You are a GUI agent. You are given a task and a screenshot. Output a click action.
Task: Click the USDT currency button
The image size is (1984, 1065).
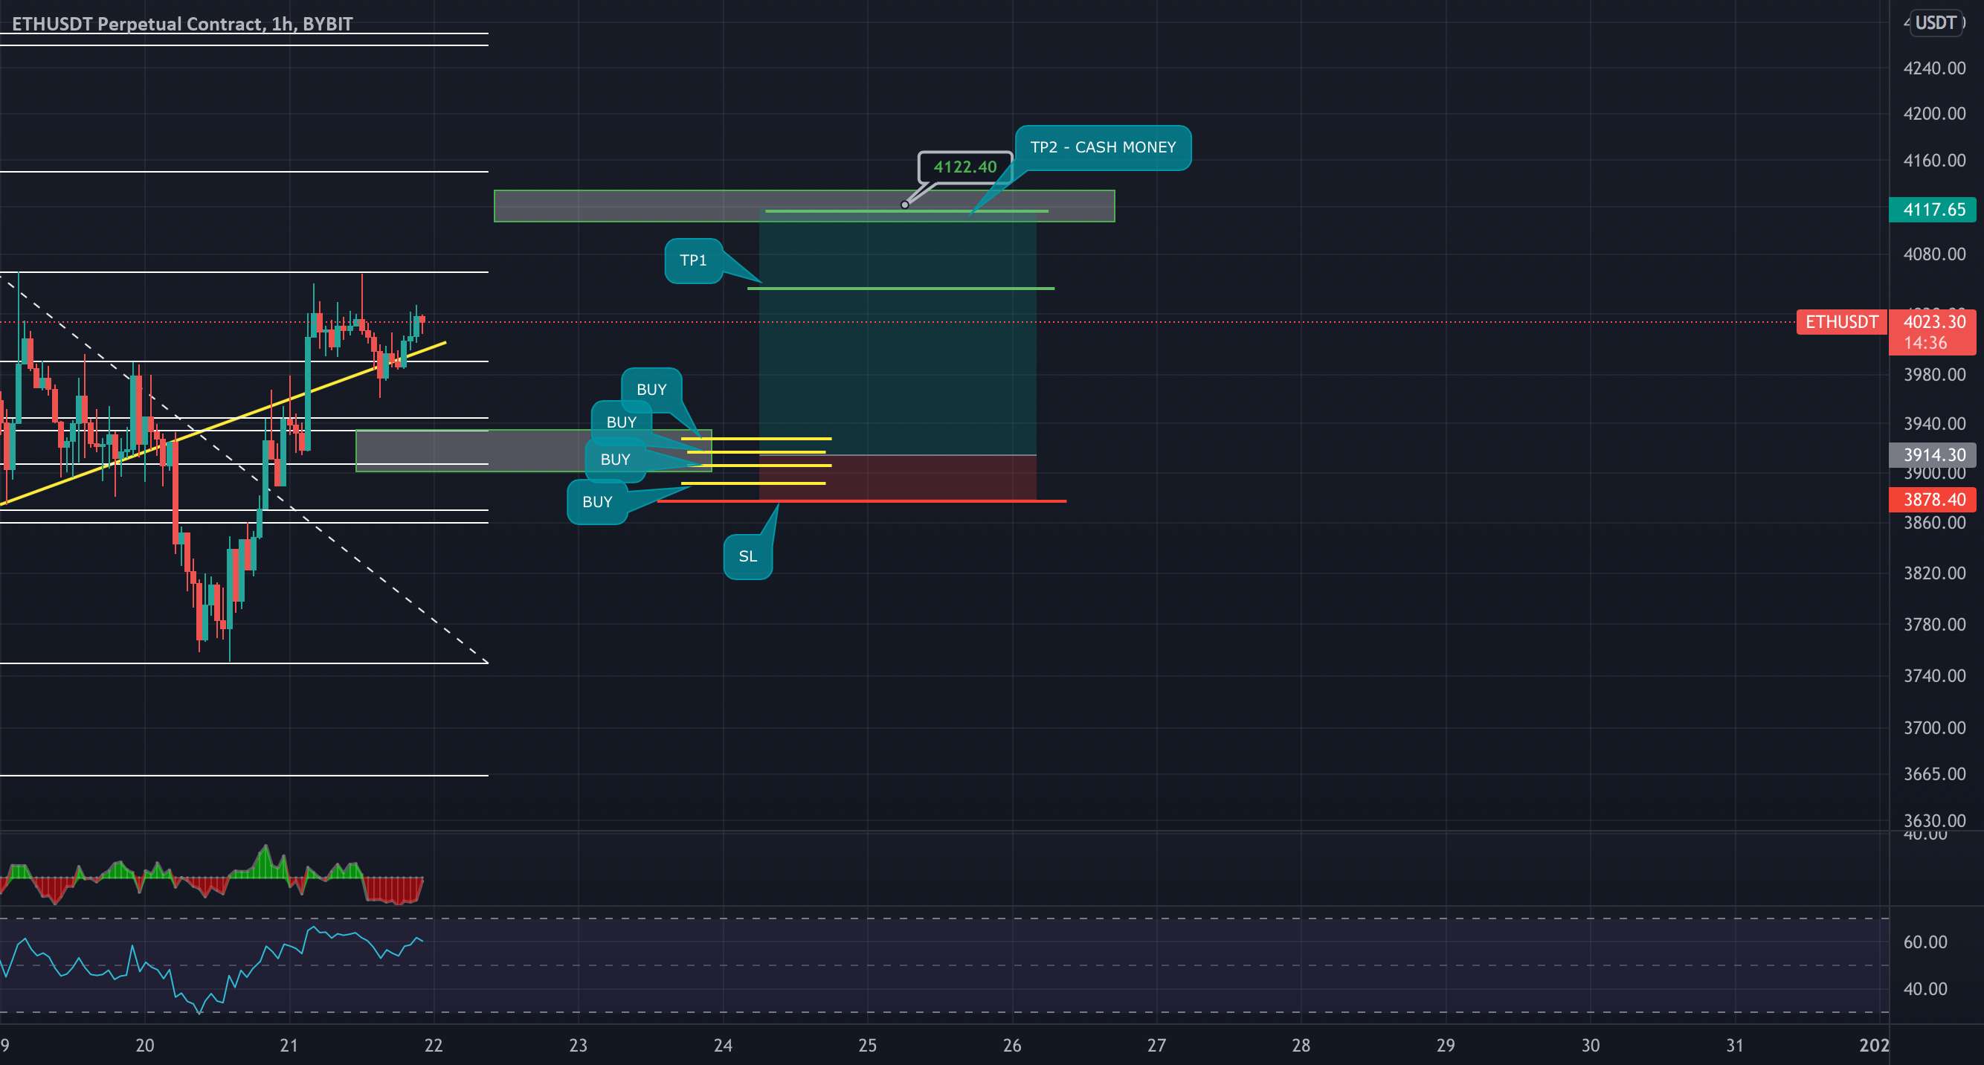click(1936, 22)
